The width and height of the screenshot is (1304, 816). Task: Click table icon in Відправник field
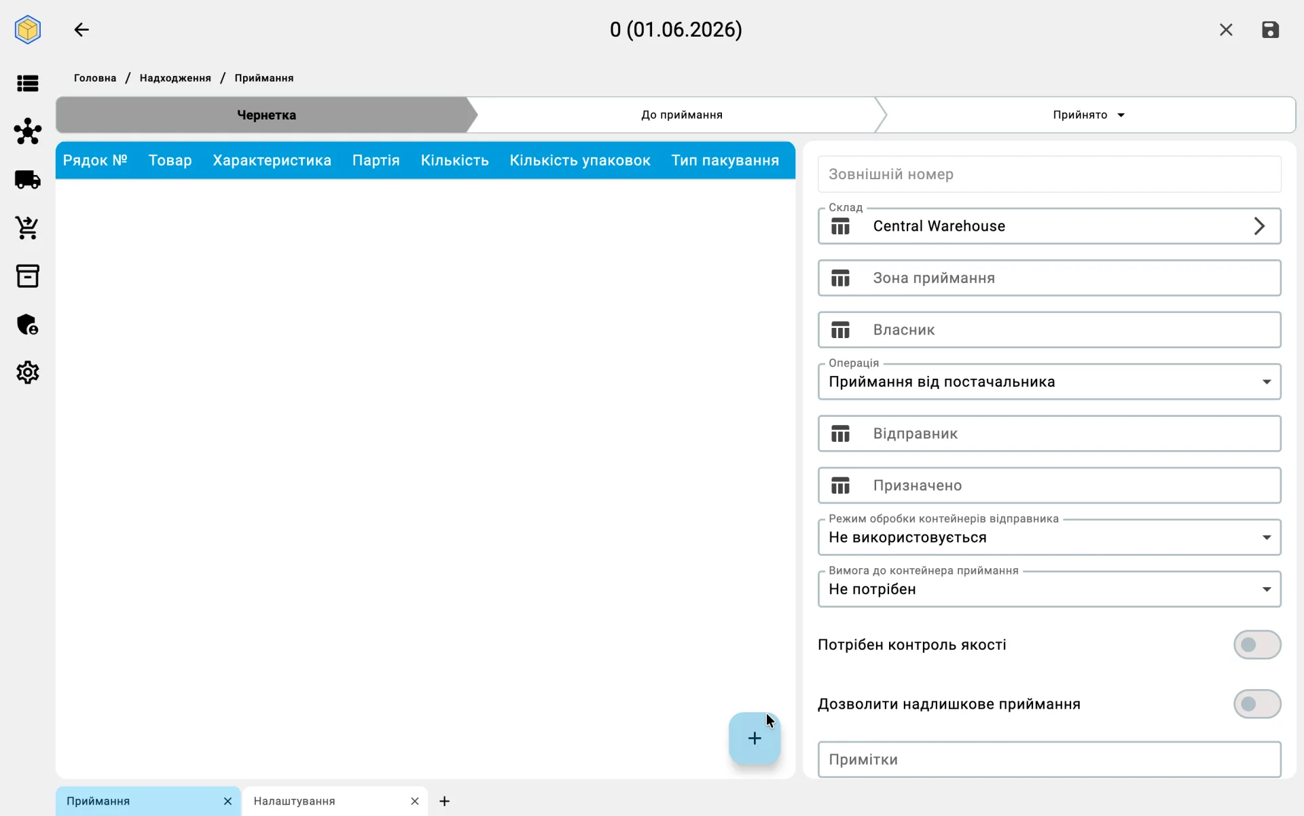tap(841, 434)
